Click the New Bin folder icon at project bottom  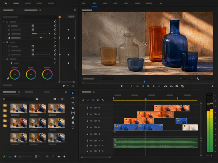(58, 156)
